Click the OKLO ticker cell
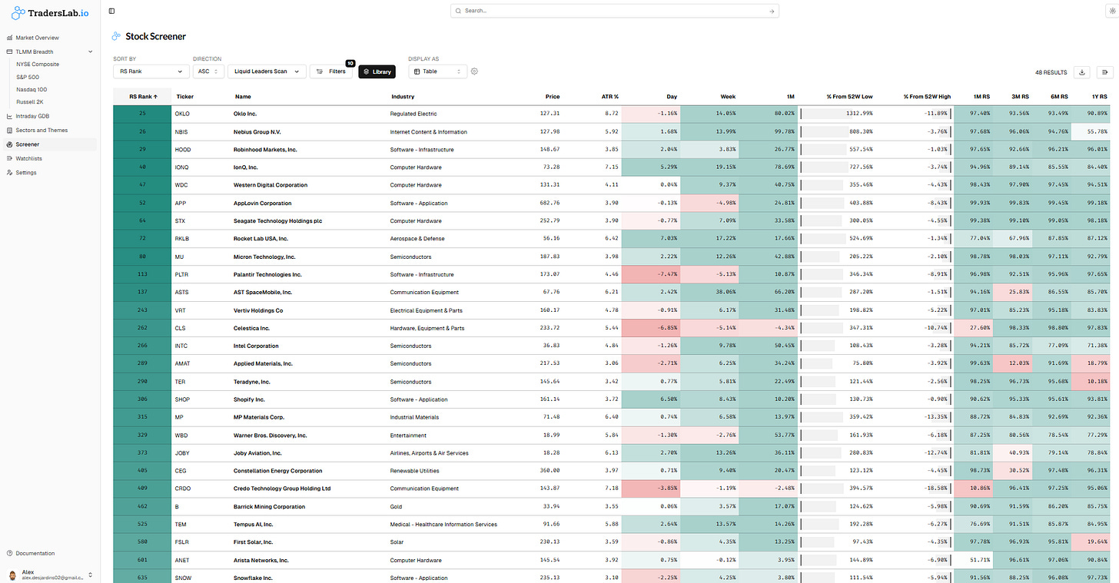 click(x=182, y=114)
